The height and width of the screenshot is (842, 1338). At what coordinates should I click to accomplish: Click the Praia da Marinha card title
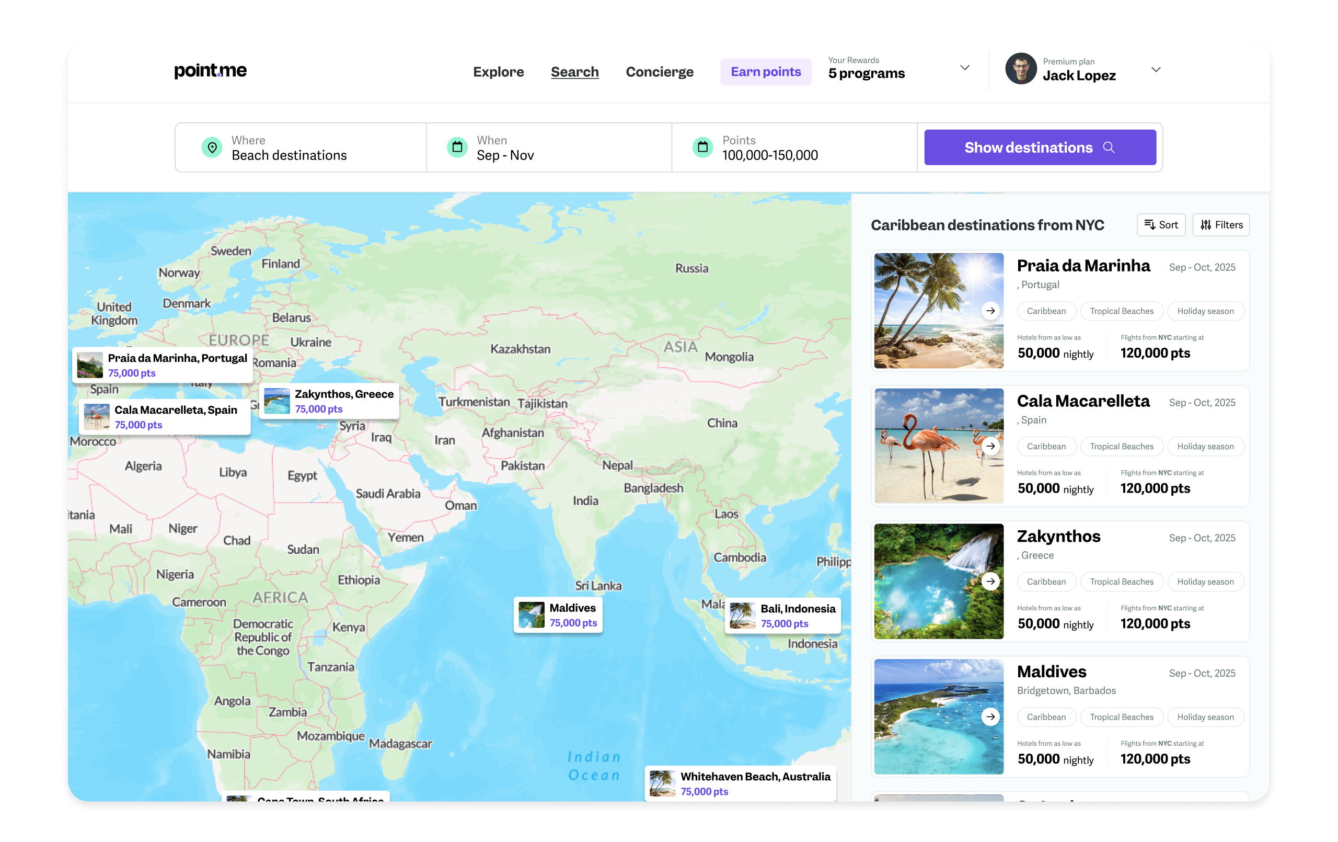pos(1083,266)
